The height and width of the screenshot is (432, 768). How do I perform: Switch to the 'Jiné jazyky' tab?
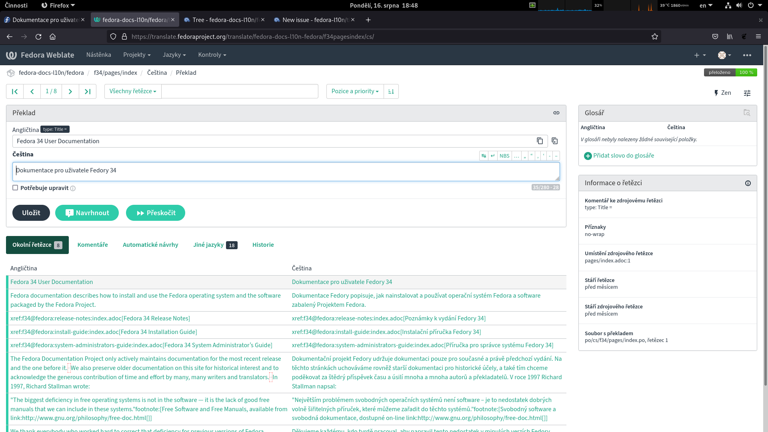[215, 245]
